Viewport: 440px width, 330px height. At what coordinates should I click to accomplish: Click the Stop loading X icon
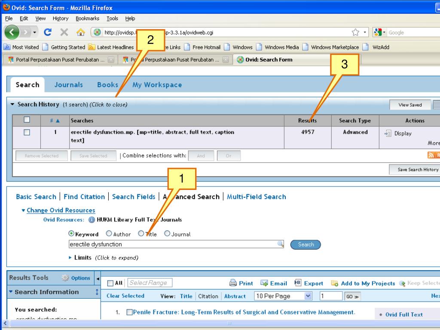[64, 32]
